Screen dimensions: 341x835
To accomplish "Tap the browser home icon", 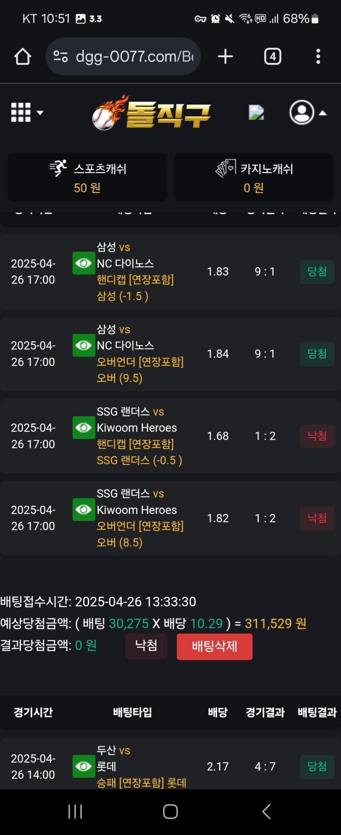I will click(23, 56).
